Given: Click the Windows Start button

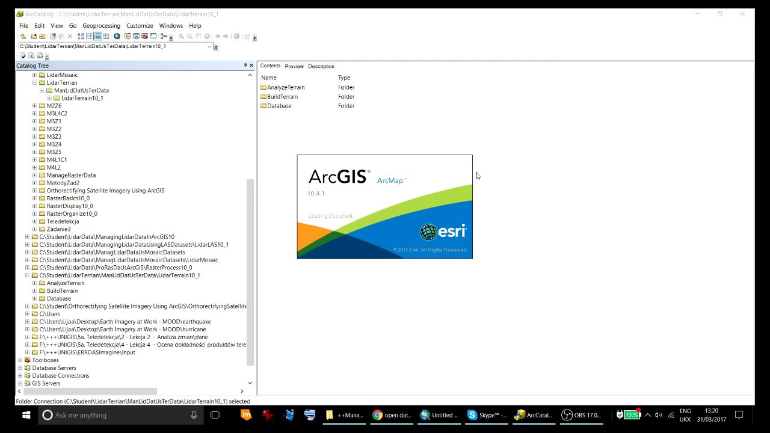Looking at the screenshot, I should click(26, 415).
